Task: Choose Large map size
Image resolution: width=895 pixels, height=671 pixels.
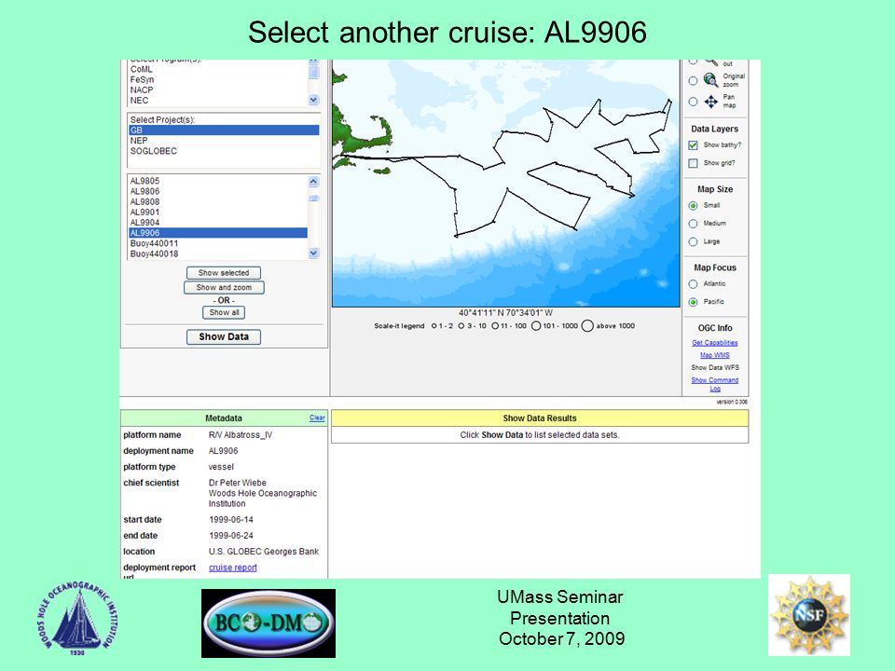Action: [x=693, y=242]
